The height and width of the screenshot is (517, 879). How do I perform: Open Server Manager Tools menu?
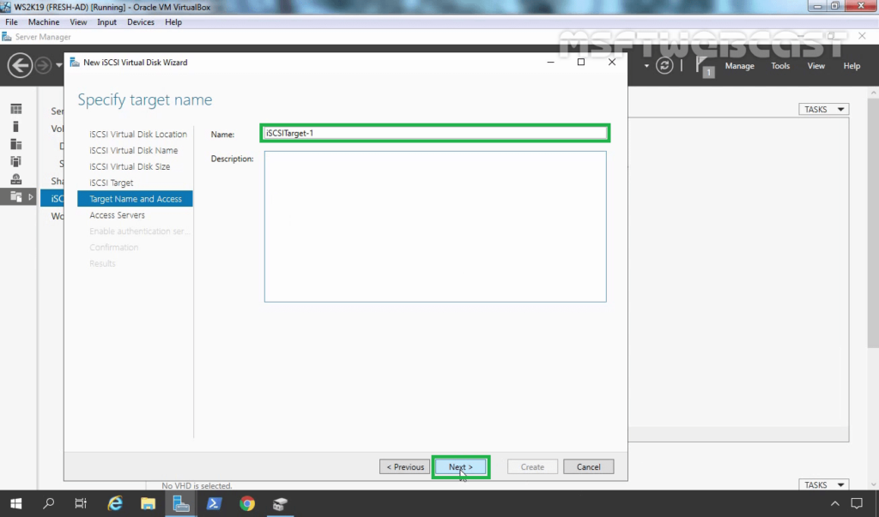[x=779, y=65]
